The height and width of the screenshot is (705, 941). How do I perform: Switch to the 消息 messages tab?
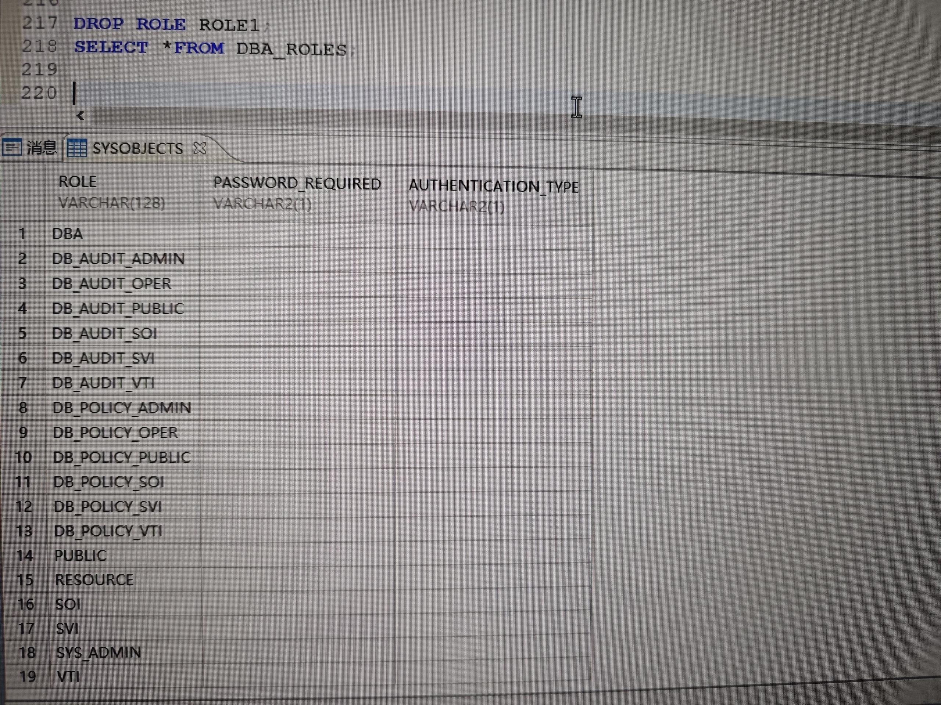coord(30,148)
